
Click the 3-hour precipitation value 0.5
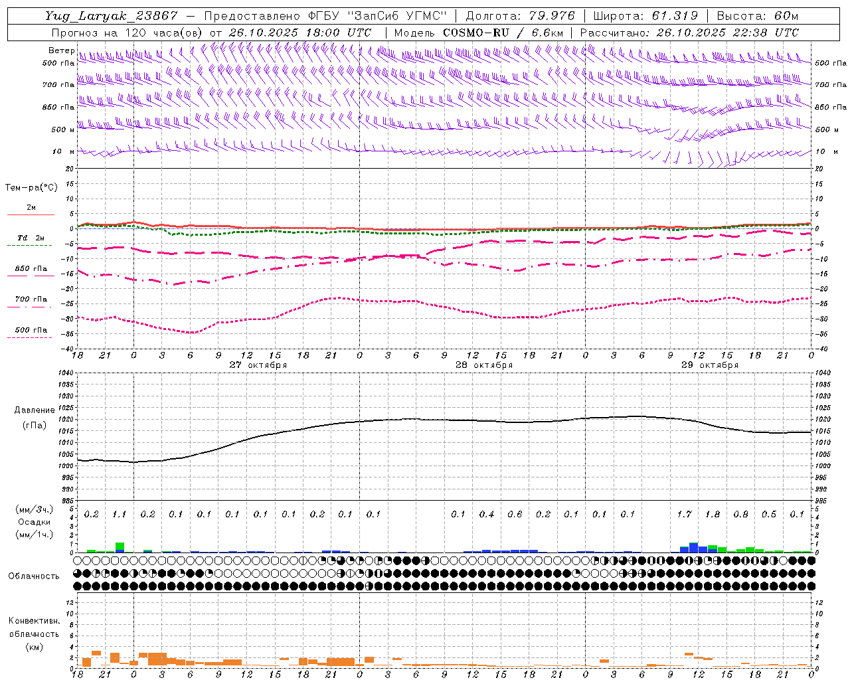(x=769, y=514)
